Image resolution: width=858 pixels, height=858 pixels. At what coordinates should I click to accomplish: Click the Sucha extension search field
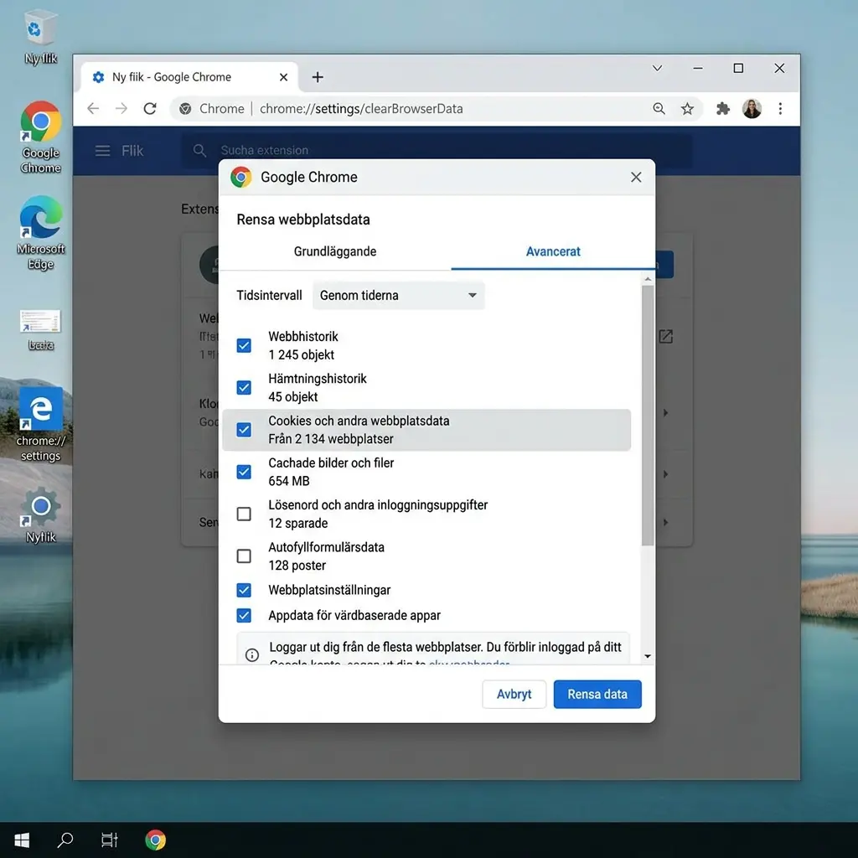(436, 151)
